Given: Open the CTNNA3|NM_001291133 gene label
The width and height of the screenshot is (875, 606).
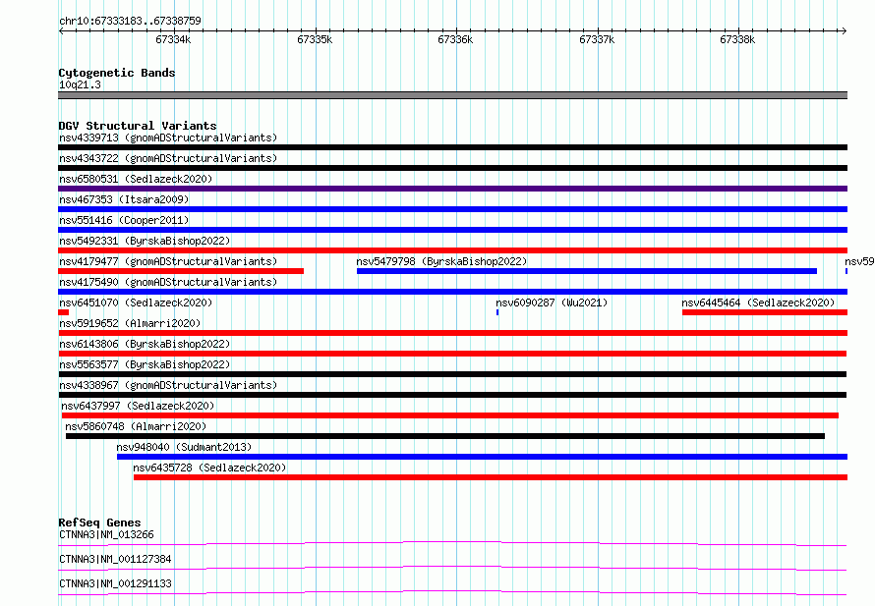Looking at the screenshot, I should tap(115, 583).
